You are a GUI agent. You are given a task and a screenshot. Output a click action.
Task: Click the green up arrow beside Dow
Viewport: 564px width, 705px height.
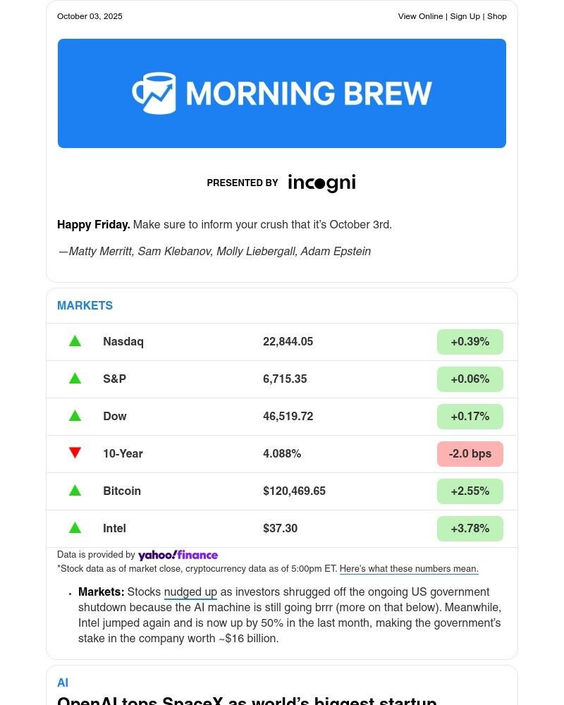point(75,416)
